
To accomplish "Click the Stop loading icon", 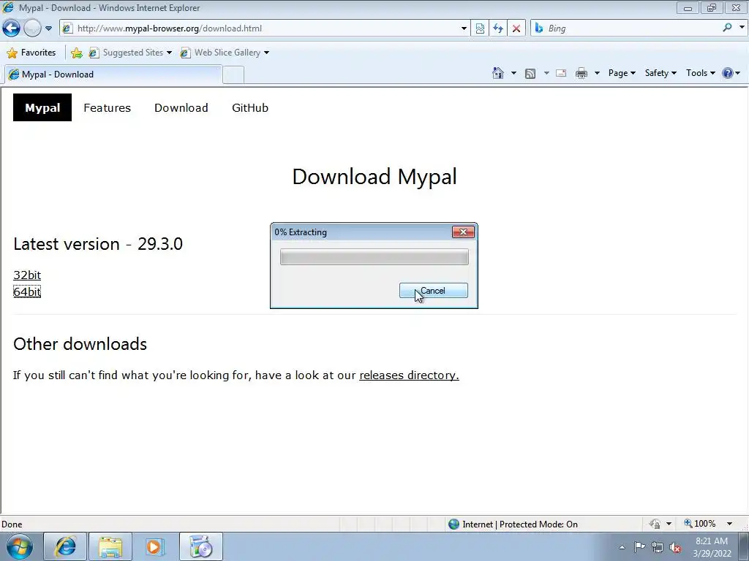I will tap(516, 28).
